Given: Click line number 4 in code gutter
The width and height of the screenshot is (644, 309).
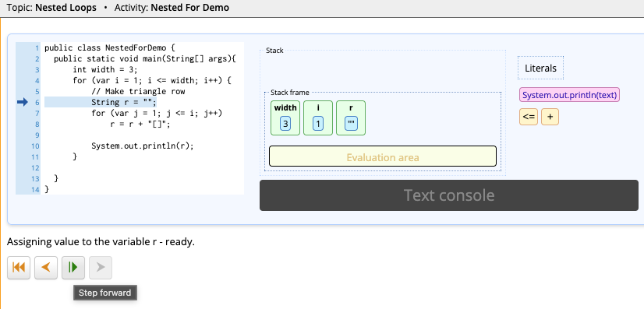Looking at the screenshot, I should coord(37,80).
